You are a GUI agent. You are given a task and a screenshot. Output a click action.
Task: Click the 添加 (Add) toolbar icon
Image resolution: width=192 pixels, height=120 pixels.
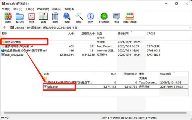click(x=8, y=18)
